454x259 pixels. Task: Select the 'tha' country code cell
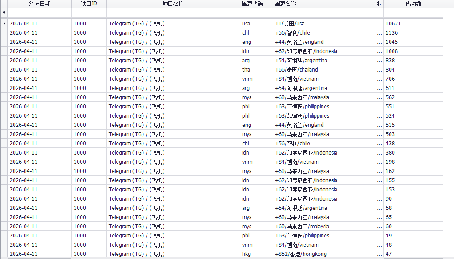pyautogui.click(x=257, y=69)
